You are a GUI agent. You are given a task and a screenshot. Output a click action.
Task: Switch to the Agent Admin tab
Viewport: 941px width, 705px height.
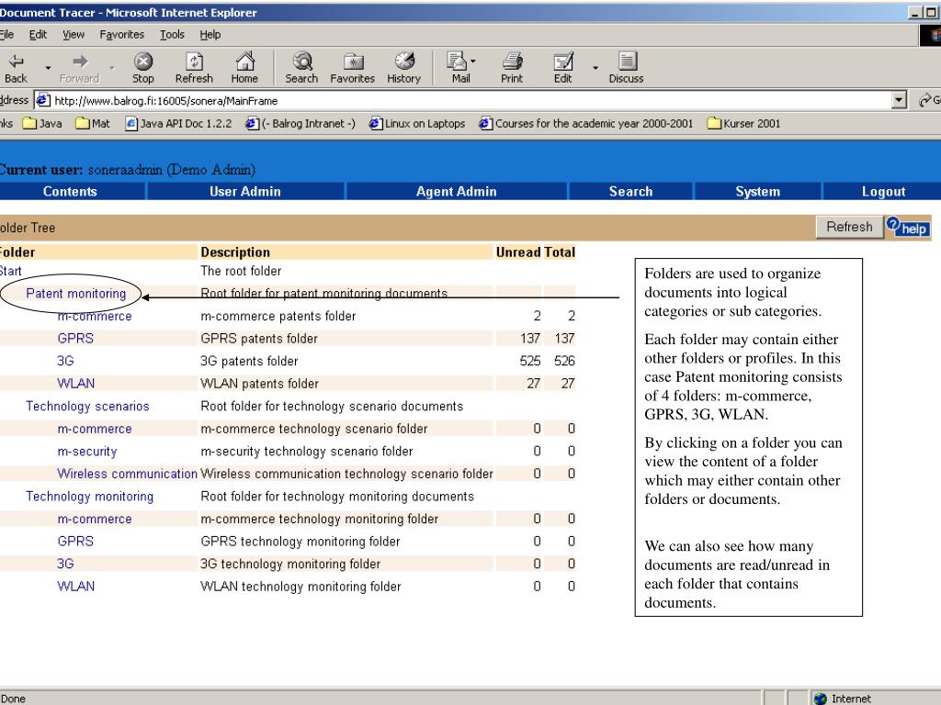tap(456, 191)
